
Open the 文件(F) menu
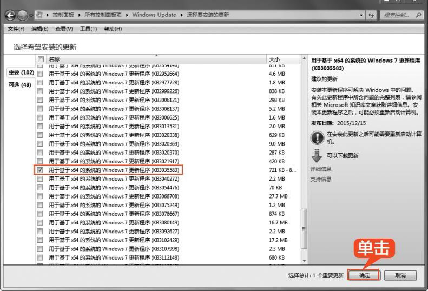click(16, 29)
